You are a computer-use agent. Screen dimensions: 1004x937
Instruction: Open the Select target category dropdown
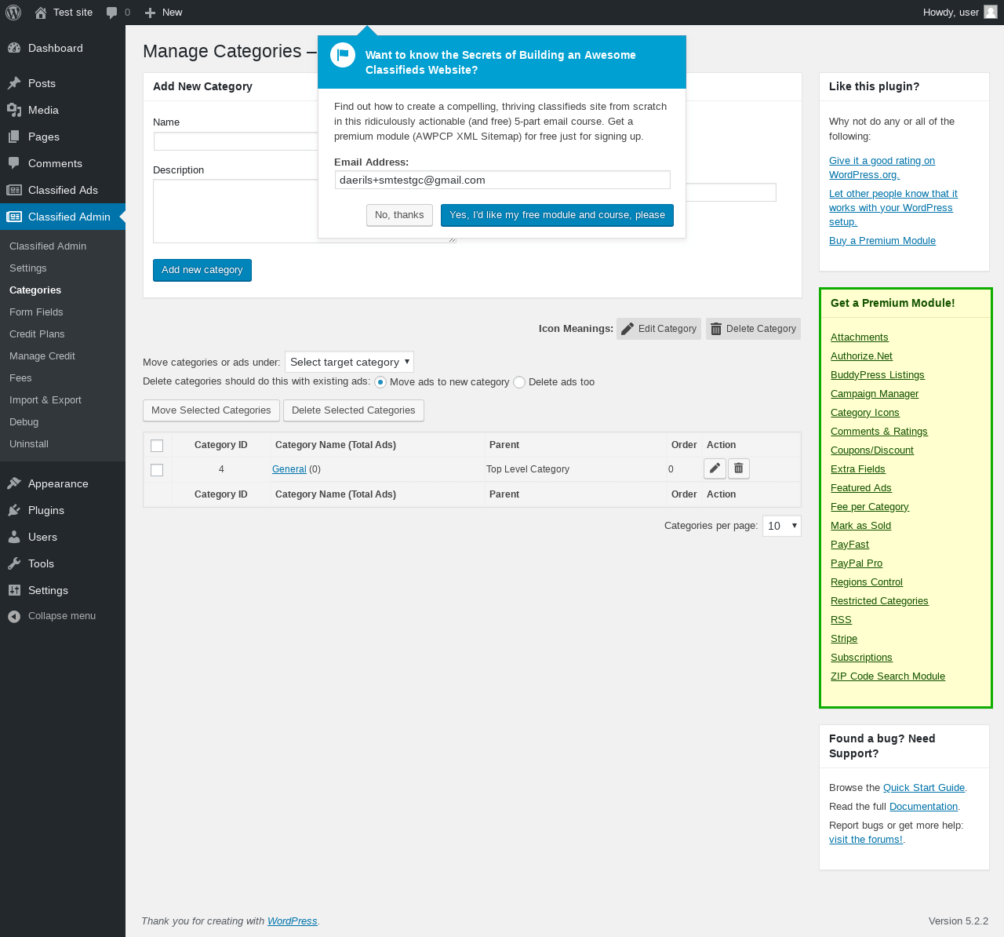349,362
